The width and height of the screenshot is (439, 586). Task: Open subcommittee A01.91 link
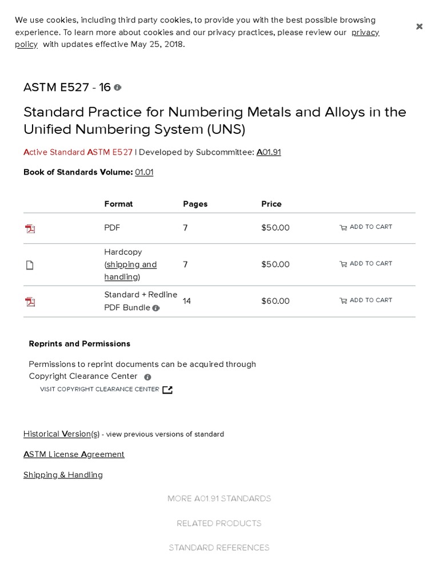pyautogui.click(x=269, y=152)
